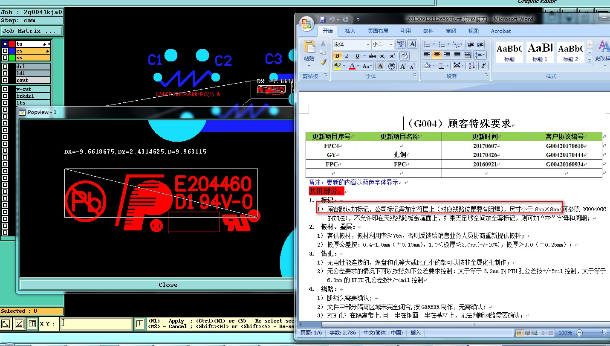Expand font color dropdown arrow
This screenshot has width=610, height=346.
pos(358,66)
